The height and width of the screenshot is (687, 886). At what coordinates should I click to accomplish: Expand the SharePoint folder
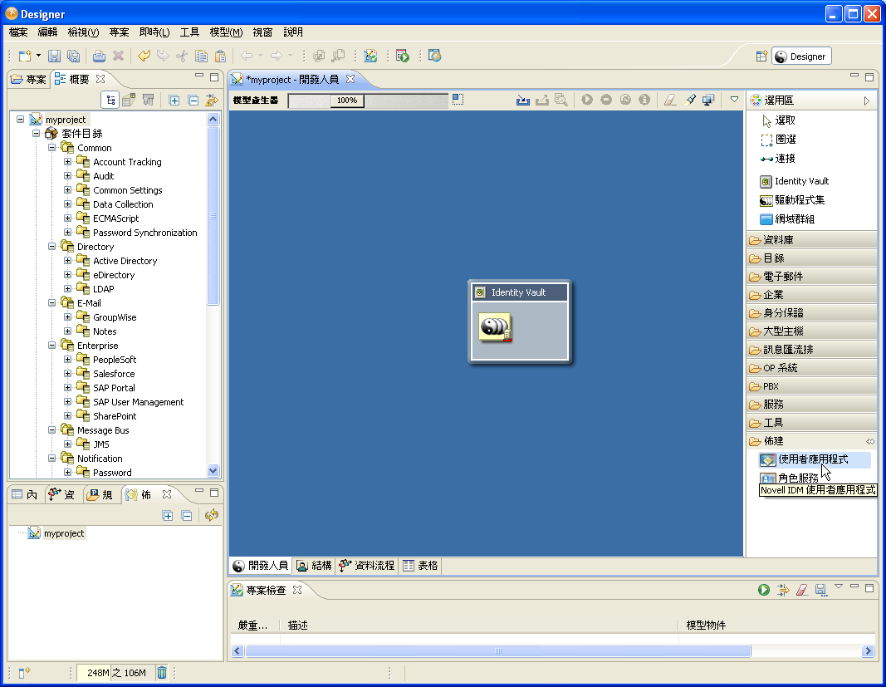click(68, 416)
